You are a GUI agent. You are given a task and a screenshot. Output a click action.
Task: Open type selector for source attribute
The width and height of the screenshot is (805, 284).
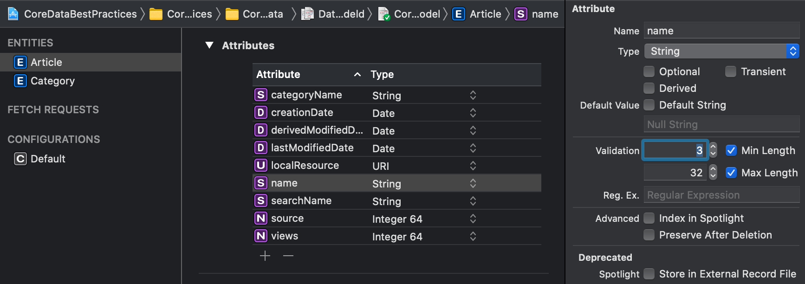(473, 219)
